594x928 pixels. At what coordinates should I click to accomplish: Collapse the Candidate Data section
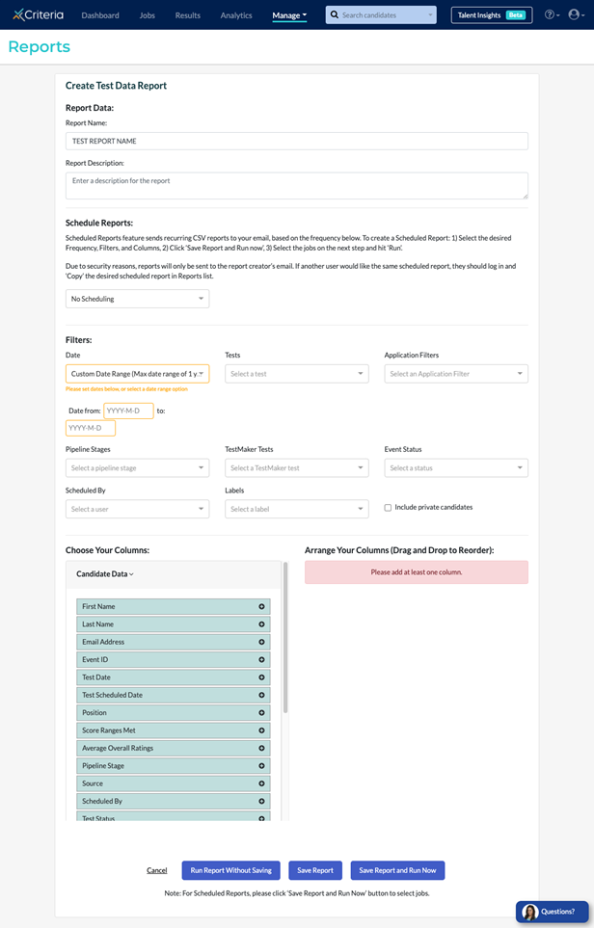click(105, 574)
